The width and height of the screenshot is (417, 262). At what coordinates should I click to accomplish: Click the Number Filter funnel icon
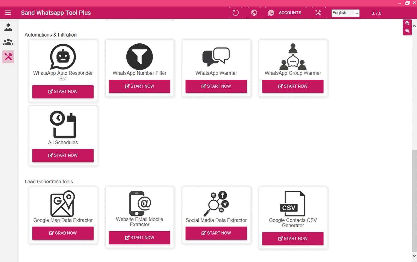coord(139,57)
